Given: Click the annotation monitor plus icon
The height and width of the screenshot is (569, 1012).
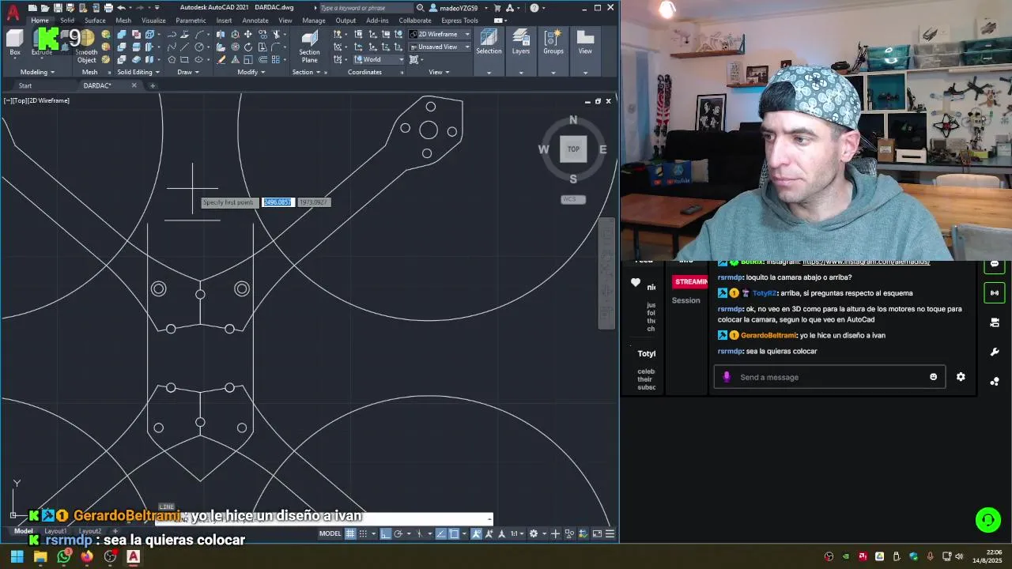Looking at the screenshot, I should 555,533.
